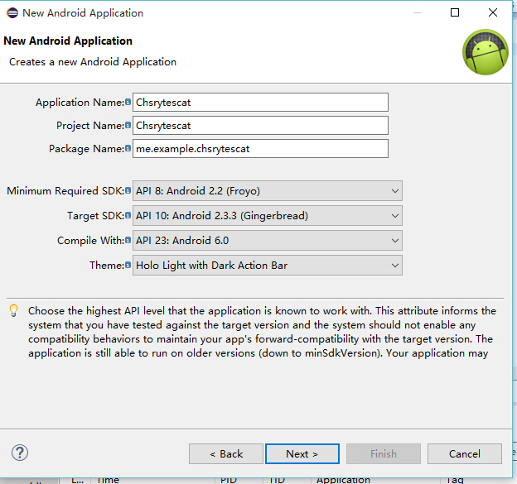Click the Application Name info icon
Image resolution: width=517 pixels, height=484 pixels.
click(x=128, y=102)
